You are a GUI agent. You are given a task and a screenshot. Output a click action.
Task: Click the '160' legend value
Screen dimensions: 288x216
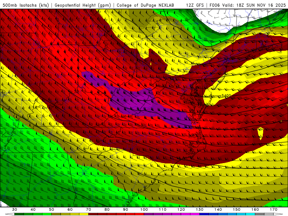tap(255, 210)
